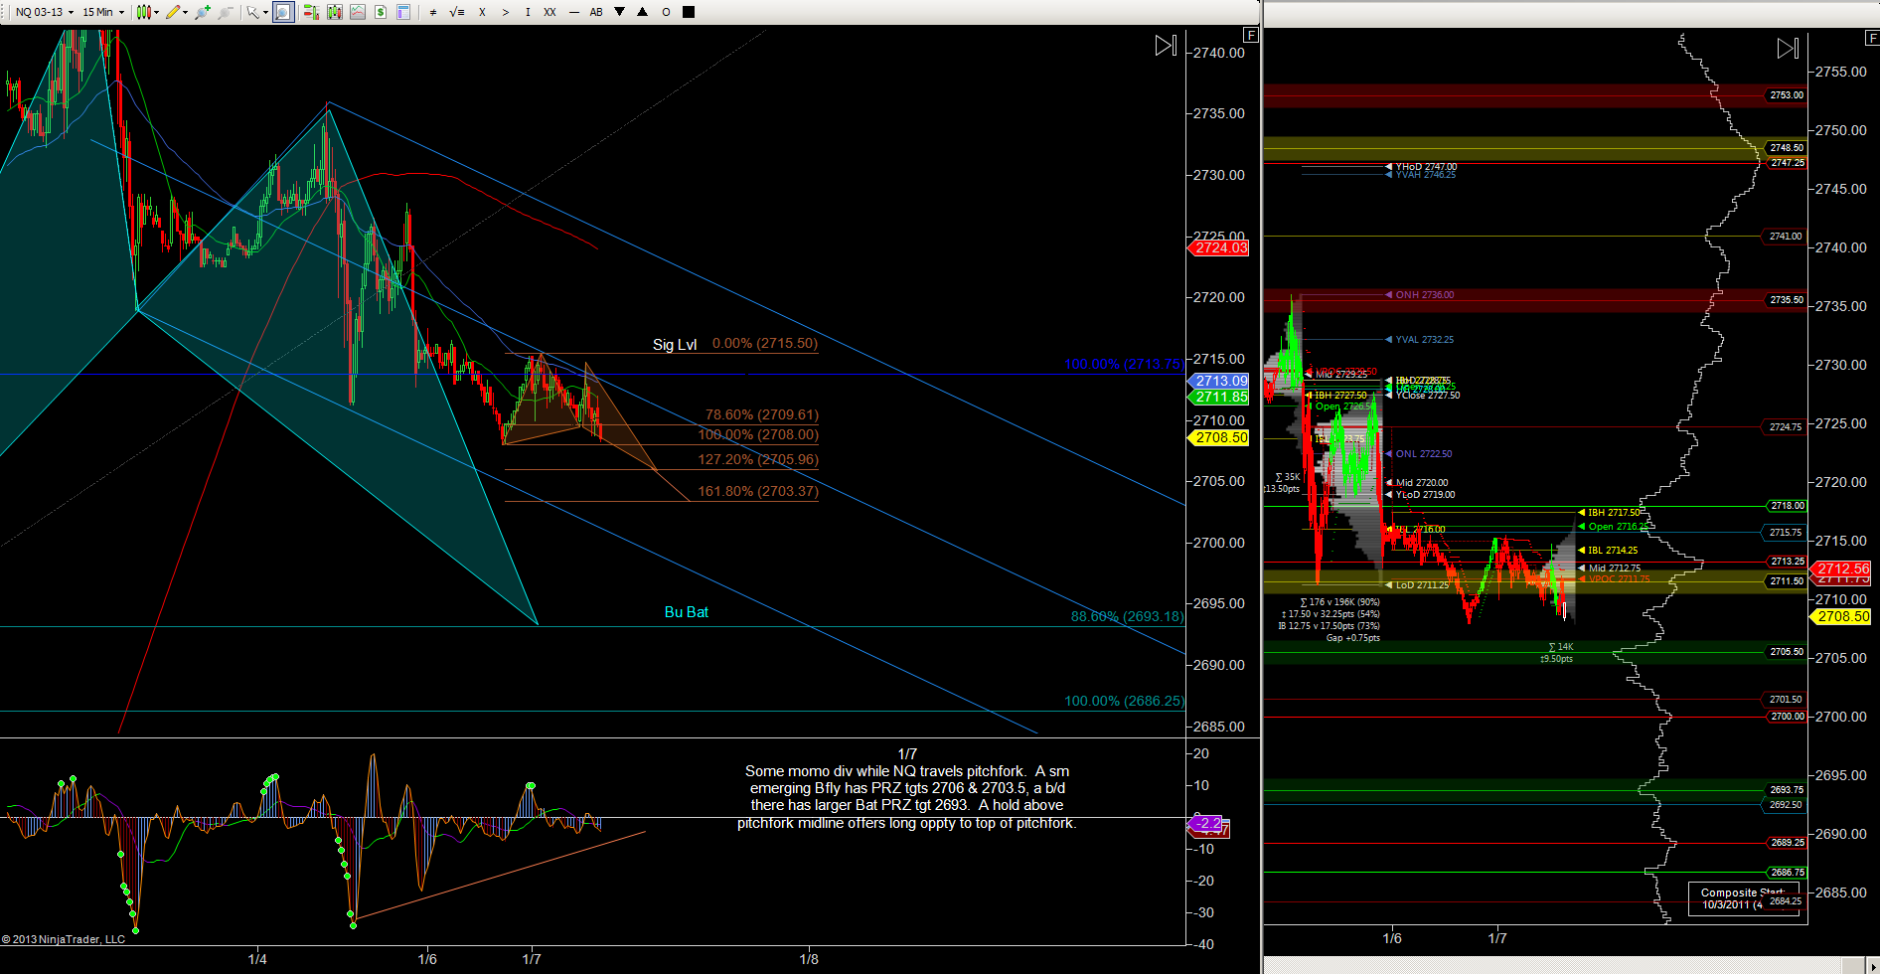The width and height of the screenshot is (1880, 974).
Task: Open the strategies dollar-sign icon
Action: [381, 12]
